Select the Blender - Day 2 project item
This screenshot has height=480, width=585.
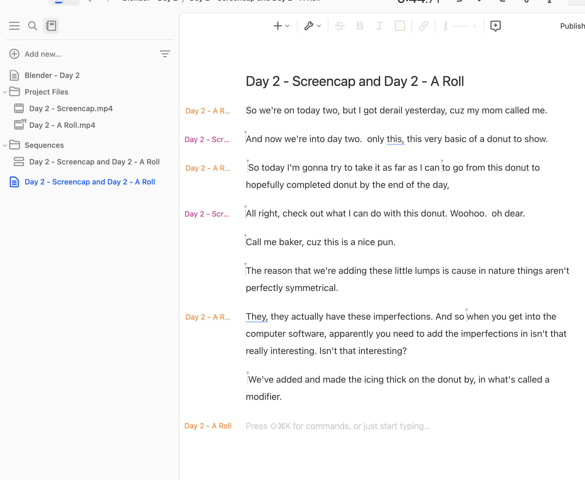[52, 75]
